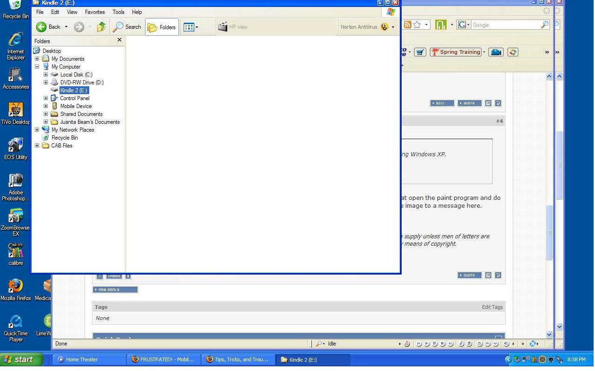Open the View menu in Explorer

[72, 12]
